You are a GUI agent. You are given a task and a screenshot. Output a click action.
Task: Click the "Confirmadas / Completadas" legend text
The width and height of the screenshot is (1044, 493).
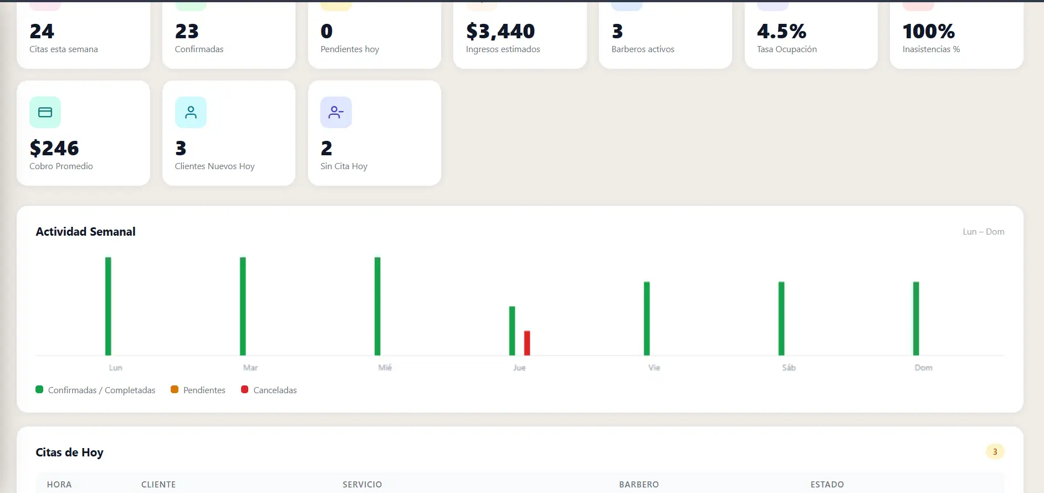point(102,390)
